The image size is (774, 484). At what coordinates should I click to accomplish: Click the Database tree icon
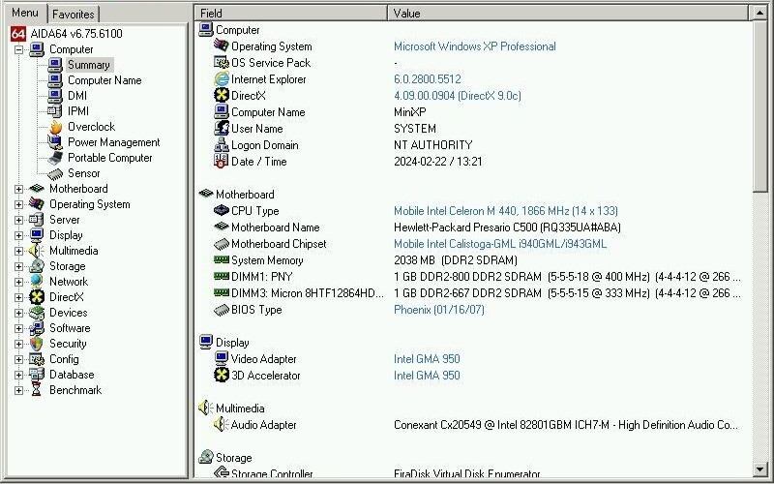point(37,375)
